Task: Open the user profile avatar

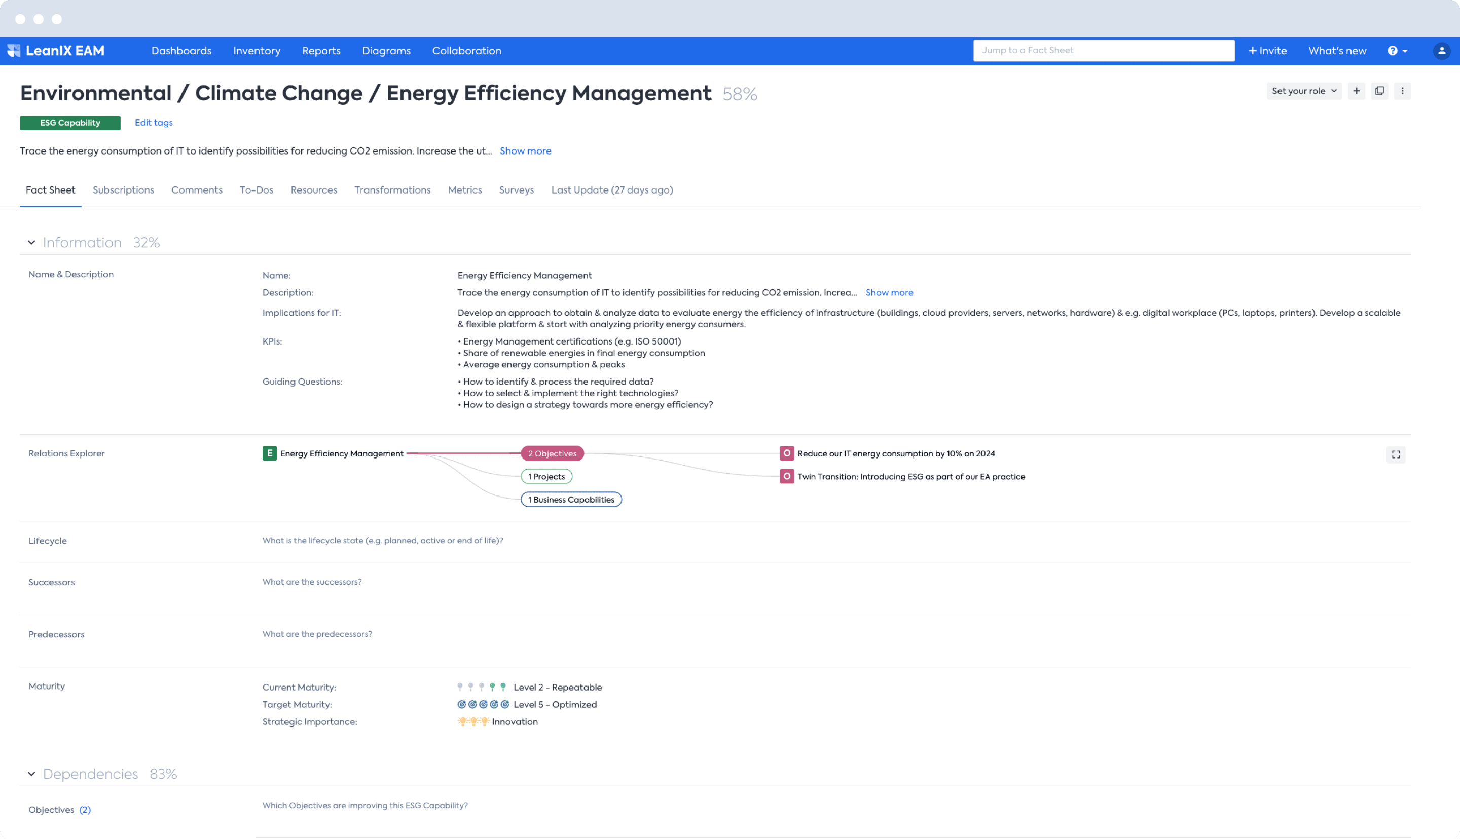Action: 1442,51
